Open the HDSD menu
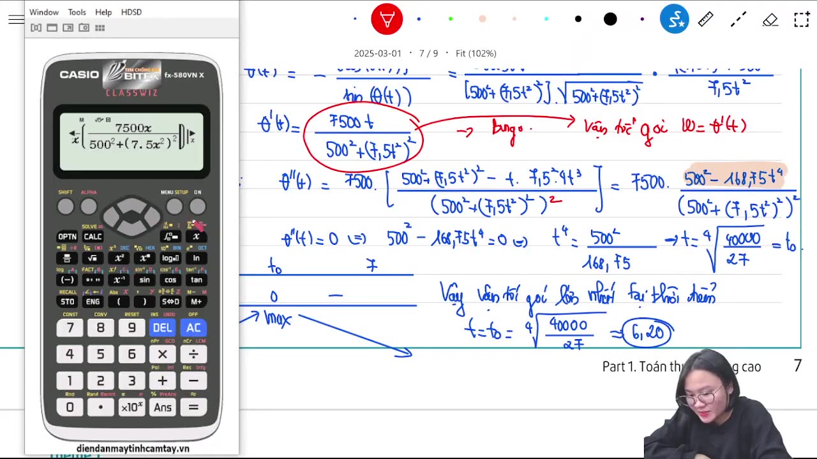Screen dimensions: 817x459 tap(131, 12)
